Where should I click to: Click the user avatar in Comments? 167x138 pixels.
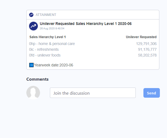tap(33, 93)
